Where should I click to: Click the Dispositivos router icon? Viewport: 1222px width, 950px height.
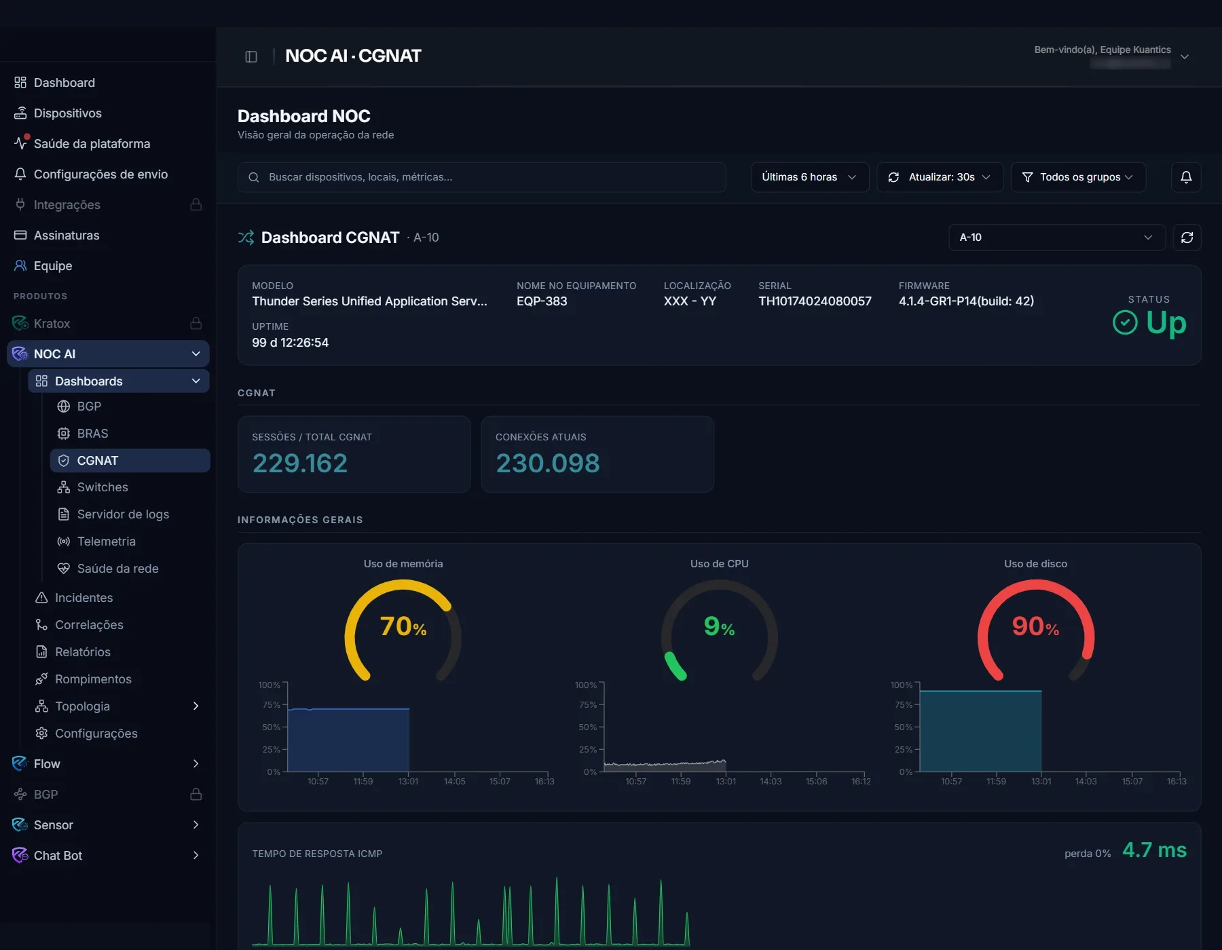point(20,113)
